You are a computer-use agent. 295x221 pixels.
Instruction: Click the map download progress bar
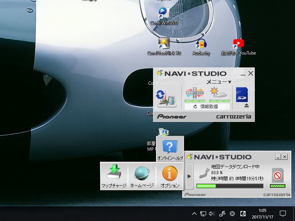230,186
